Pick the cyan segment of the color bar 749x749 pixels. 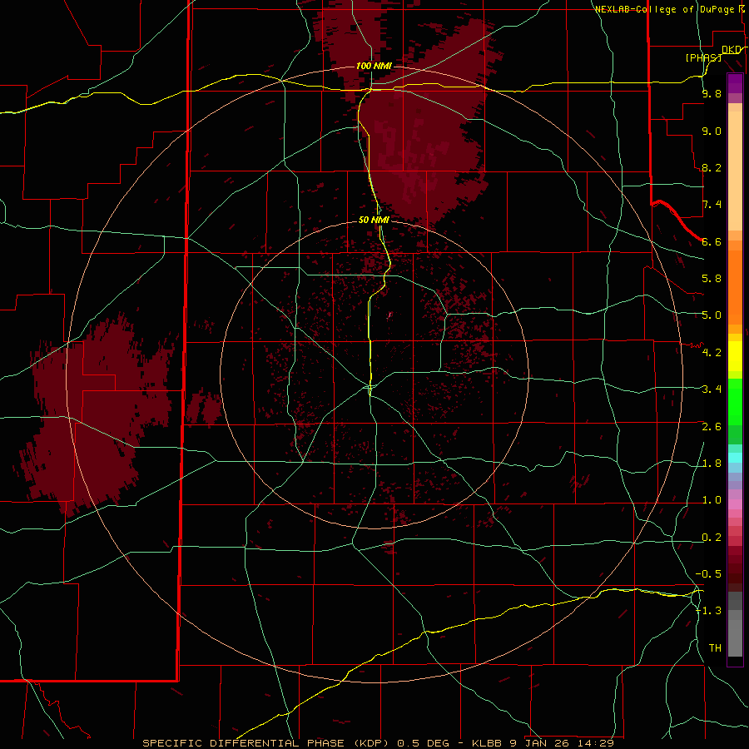pyautogui.click(x=735, y=458)
